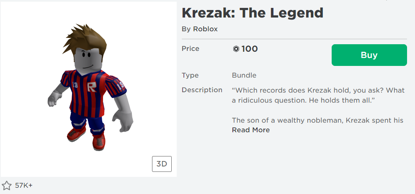Viewport: 415px width, 194px height.
Task: Click the Description label
Action: pos(202,90)
